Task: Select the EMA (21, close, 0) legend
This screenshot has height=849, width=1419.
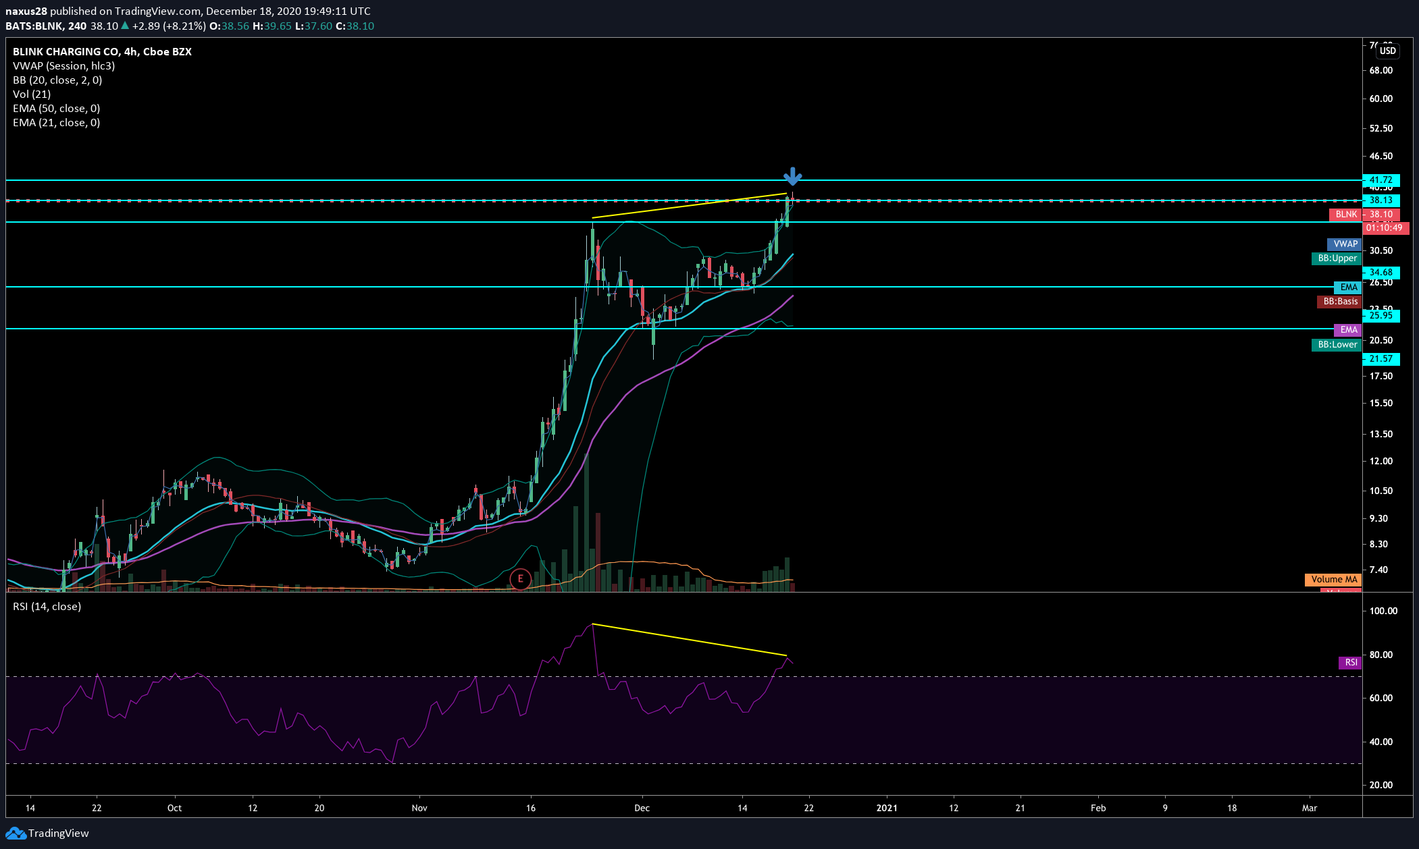Action: point(56,122)
